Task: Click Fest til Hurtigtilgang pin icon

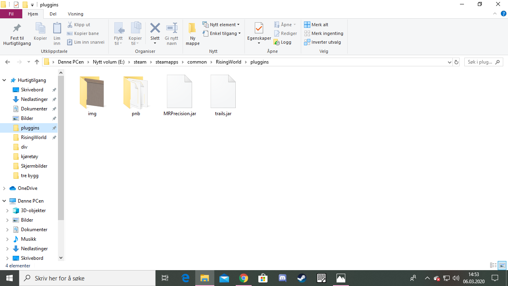Action: click(x=17, y=29)
